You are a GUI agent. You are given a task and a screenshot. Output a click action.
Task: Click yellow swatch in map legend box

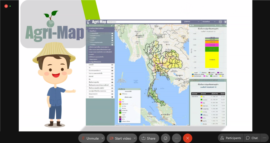[x=120, y=100]
